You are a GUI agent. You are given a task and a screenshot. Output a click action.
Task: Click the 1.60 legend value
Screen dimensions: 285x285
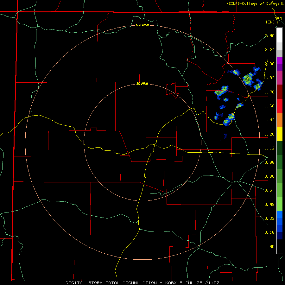click(269, 106)
